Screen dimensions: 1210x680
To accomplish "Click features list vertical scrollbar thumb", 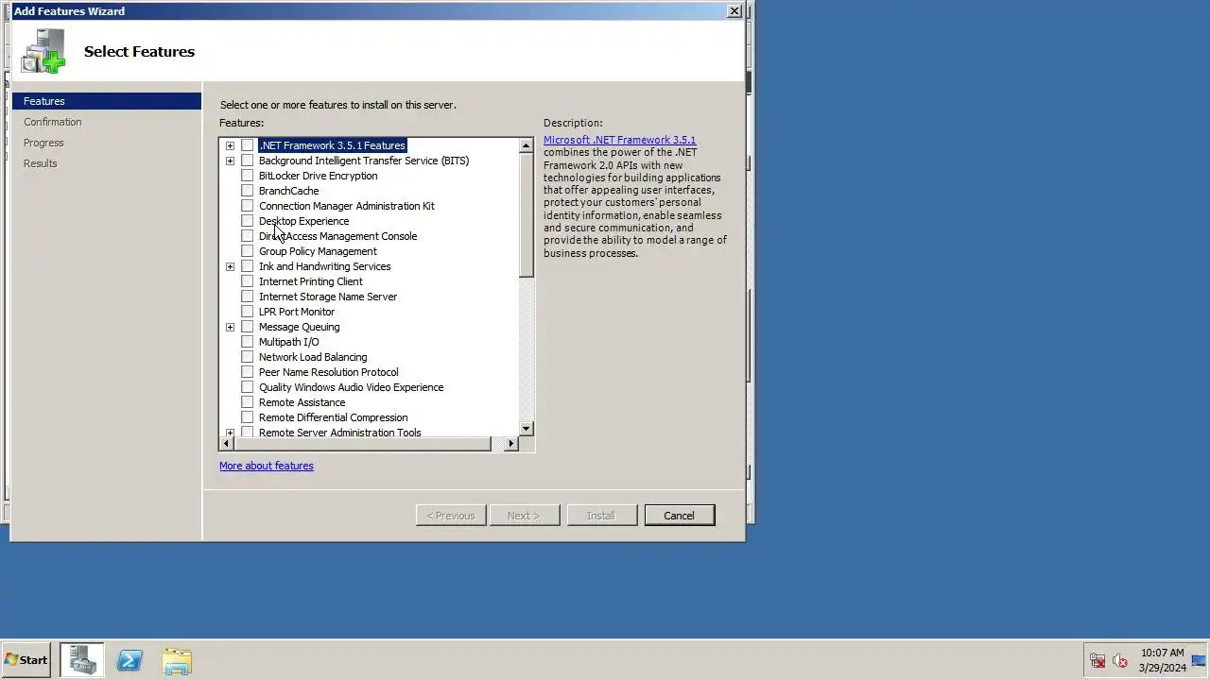I will (527, 215).
